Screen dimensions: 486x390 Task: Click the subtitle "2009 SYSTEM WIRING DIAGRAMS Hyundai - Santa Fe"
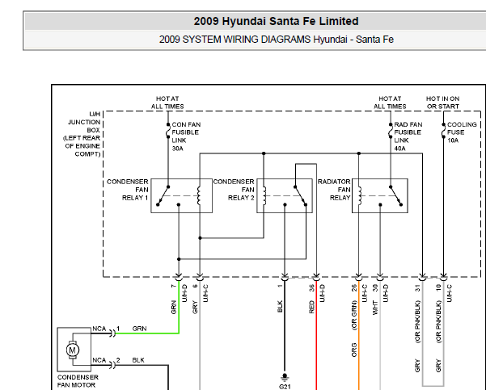coord(277,40)
